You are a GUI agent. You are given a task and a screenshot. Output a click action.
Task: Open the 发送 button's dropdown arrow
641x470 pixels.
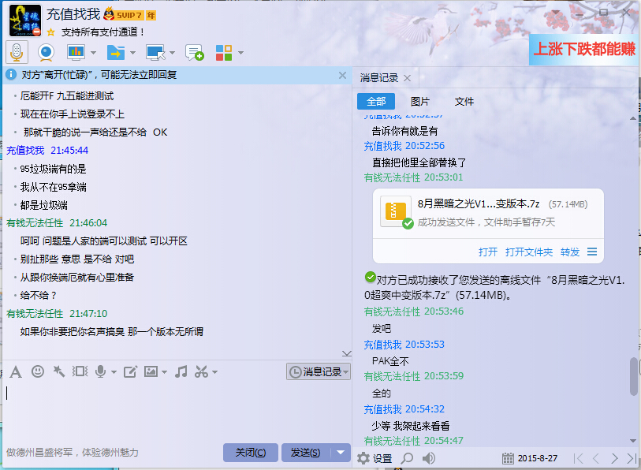340,453
